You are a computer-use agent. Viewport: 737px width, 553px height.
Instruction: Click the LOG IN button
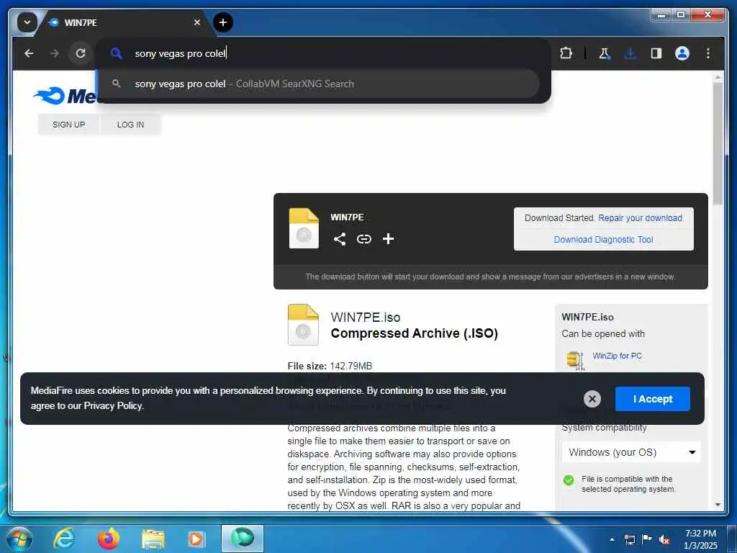[x=131, y=125]
